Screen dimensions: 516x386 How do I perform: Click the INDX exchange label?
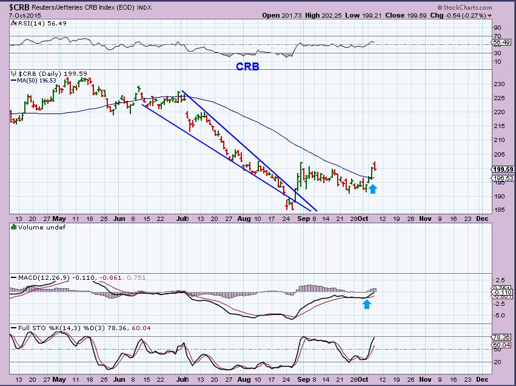pyautogui.click(x=144, y=7)
